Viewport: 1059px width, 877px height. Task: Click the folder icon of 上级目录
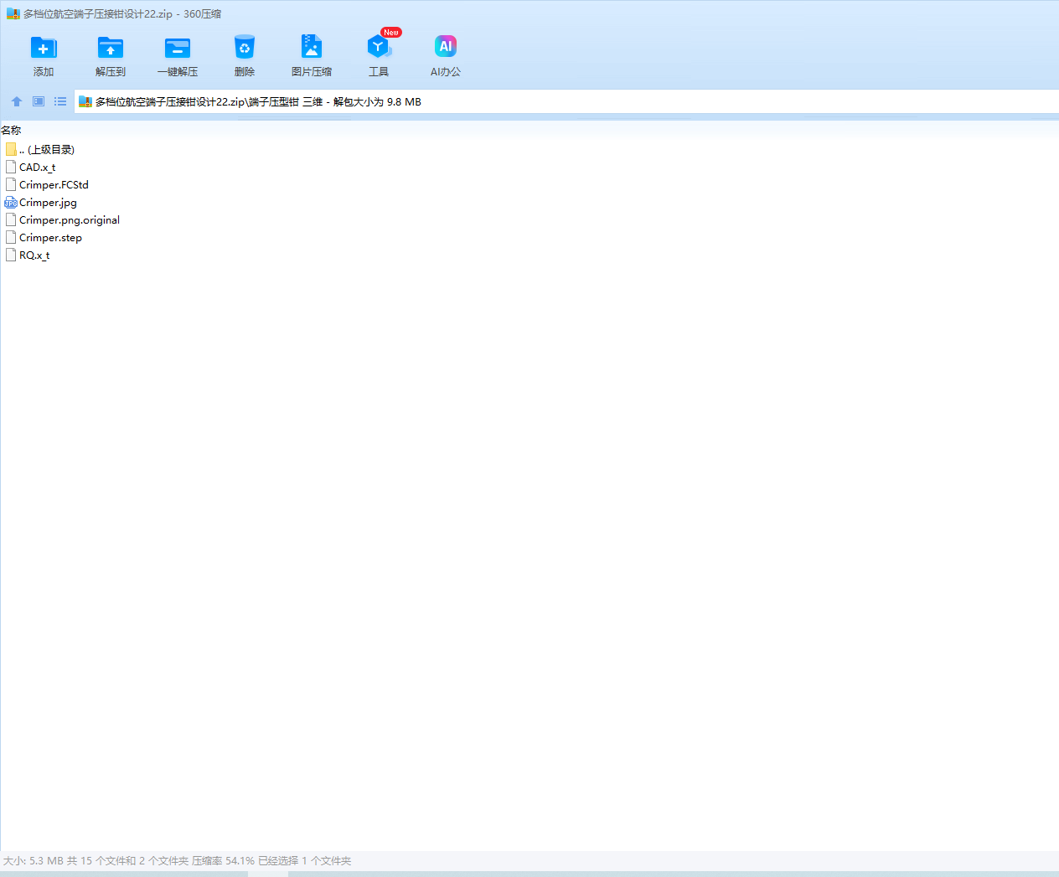pyautogui.click(x=11, y=149)
